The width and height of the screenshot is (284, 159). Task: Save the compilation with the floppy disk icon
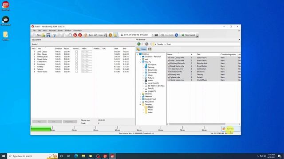(48, 35)
